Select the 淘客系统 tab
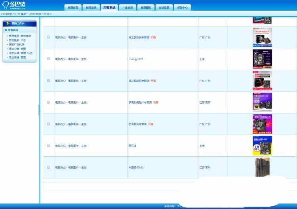297x209 pixels. [x=109, y=8]
